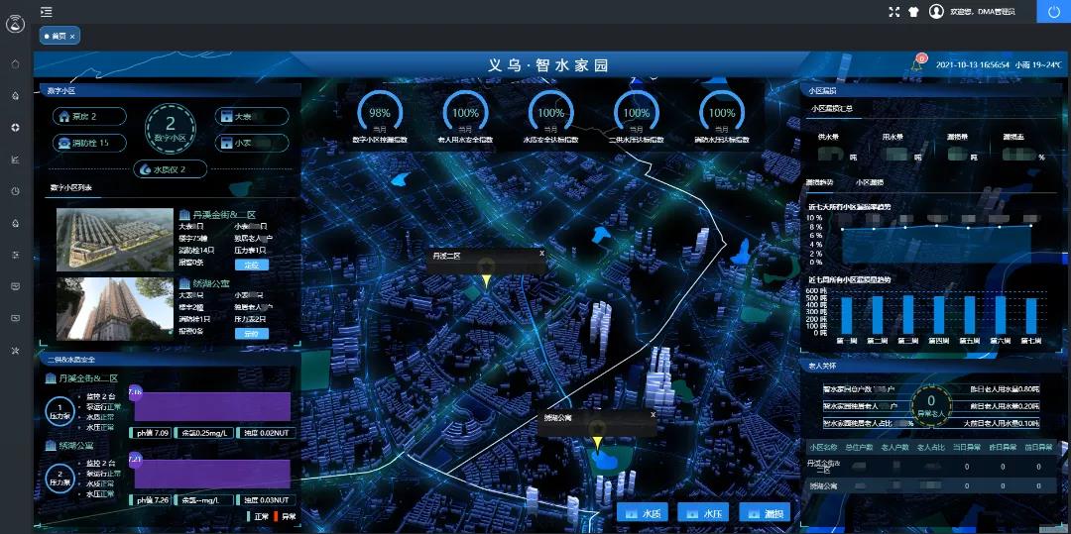This screenshot has height=534, width=1071.
Task: Click the locate button for 绣湖公寓
Action: [x=251, y=334]
